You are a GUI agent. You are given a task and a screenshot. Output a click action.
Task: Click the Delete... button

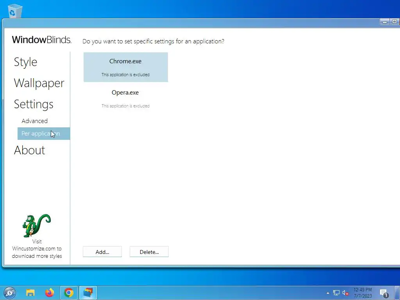(149, 252)
